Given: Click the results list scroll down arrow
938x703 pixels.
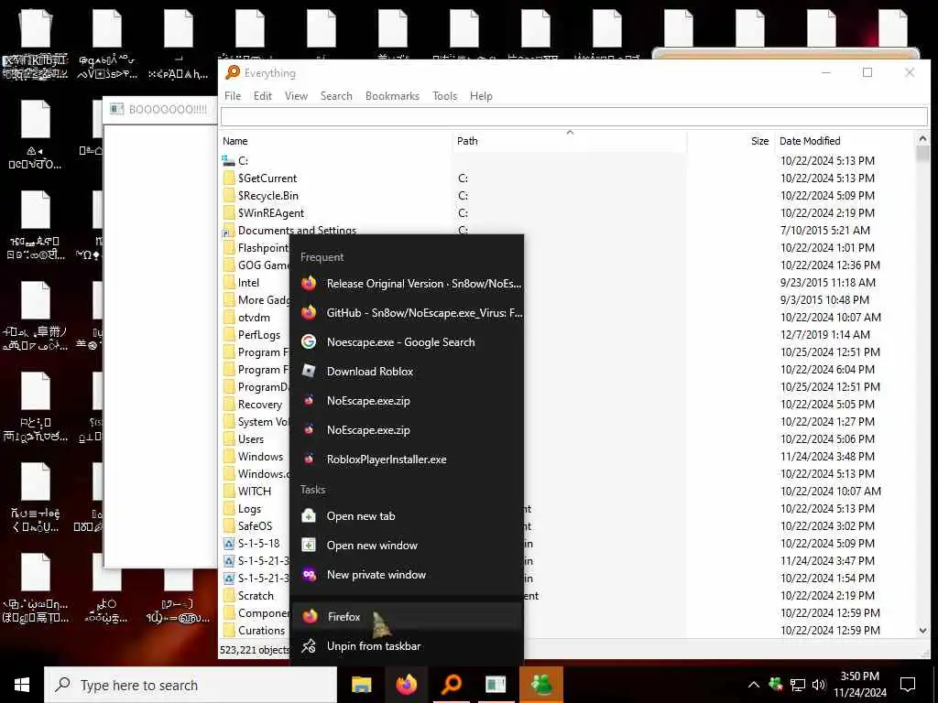Looking at the screenshot, I should coord(922,631).
